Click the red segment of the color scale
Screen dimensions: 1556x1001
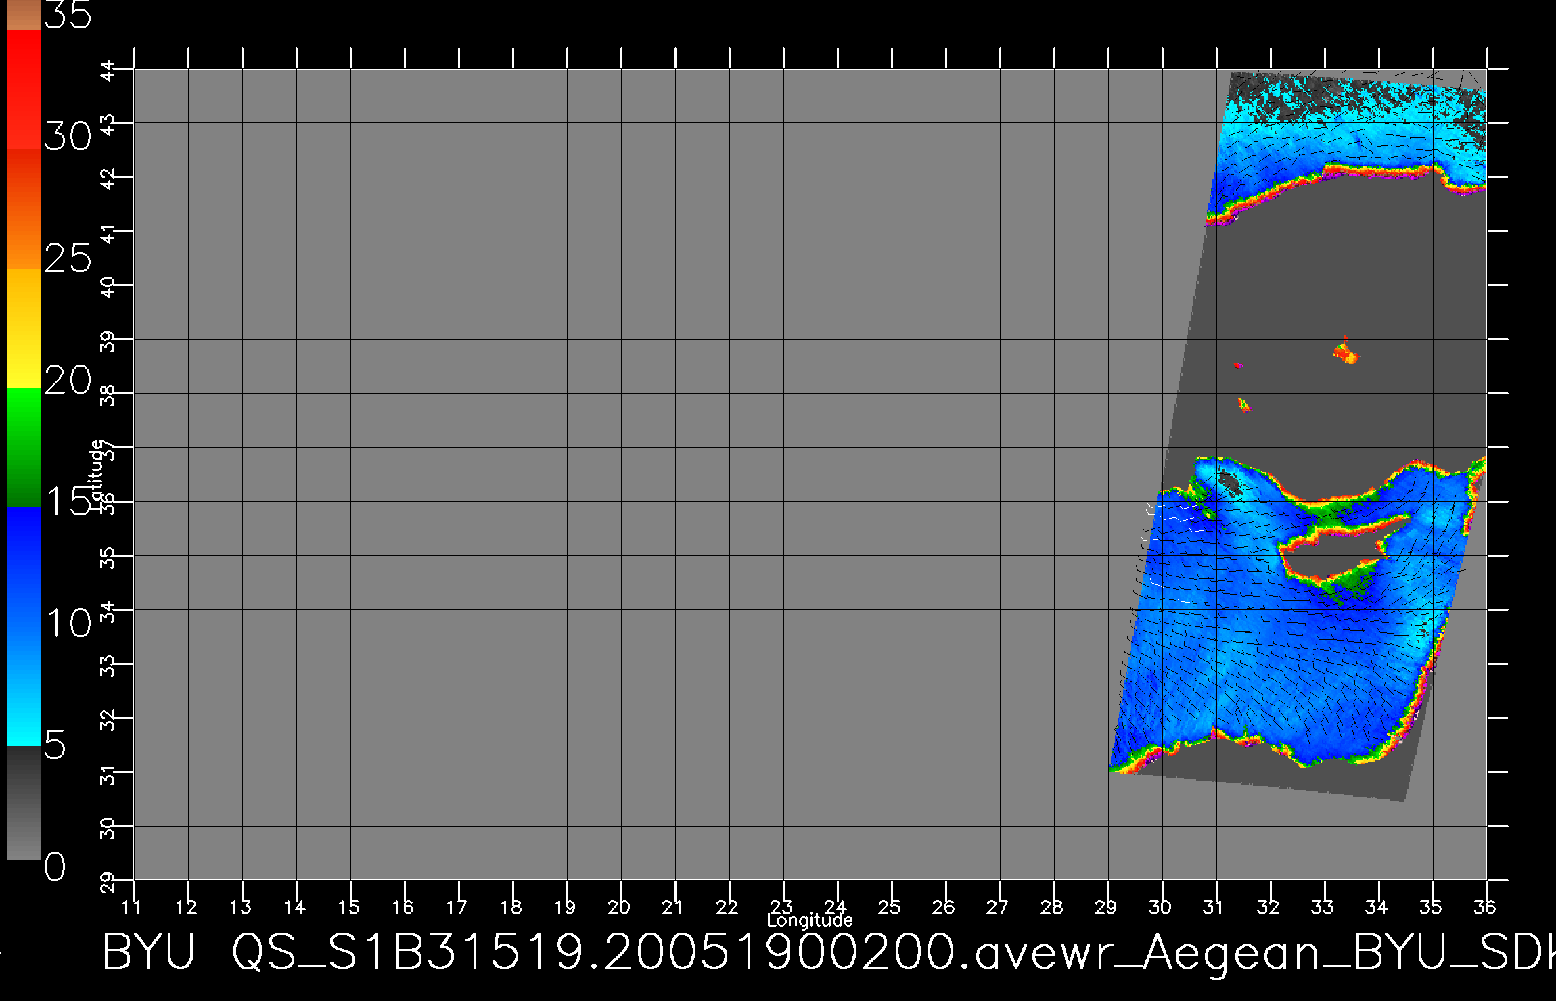[x=23, y=89]
